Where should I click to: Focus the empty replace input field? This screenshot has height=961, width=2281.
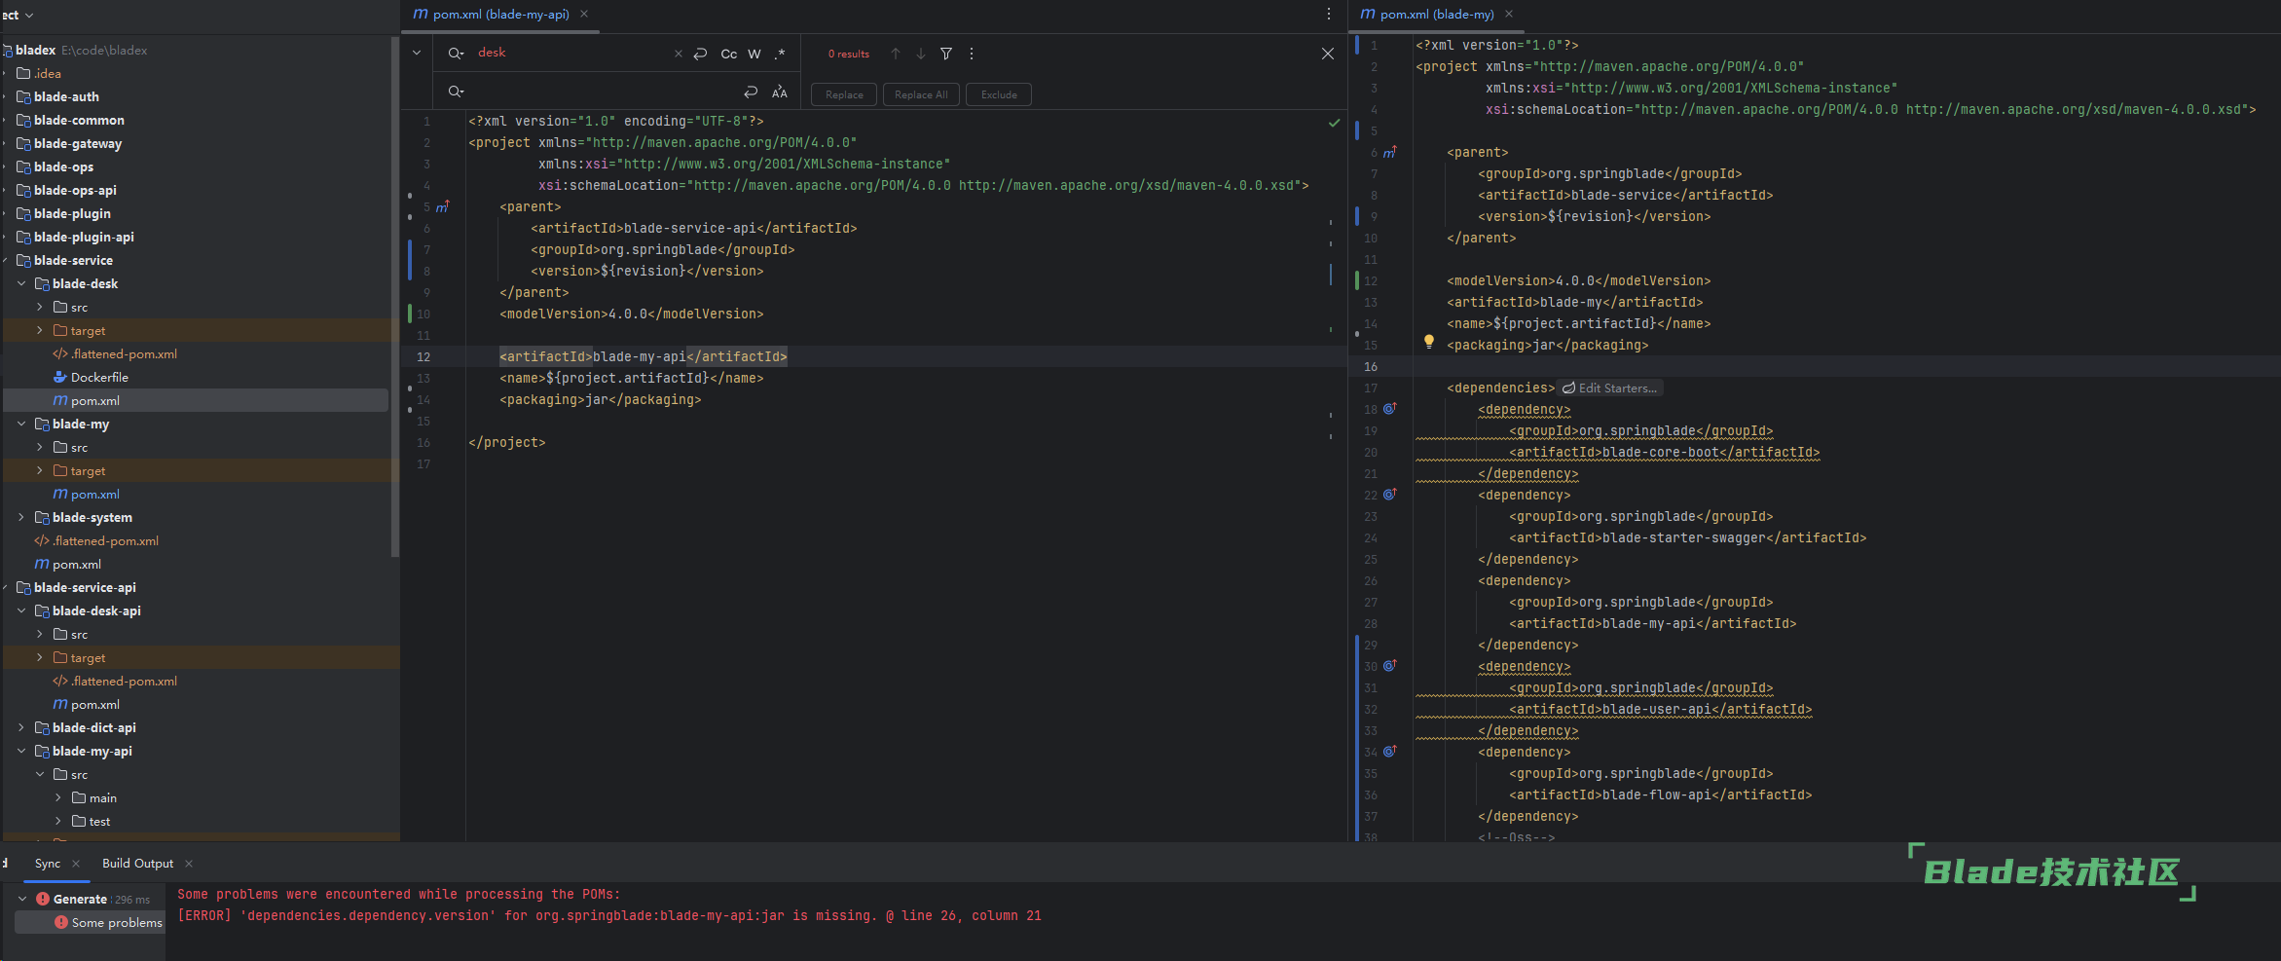click(x=604, y=92)
